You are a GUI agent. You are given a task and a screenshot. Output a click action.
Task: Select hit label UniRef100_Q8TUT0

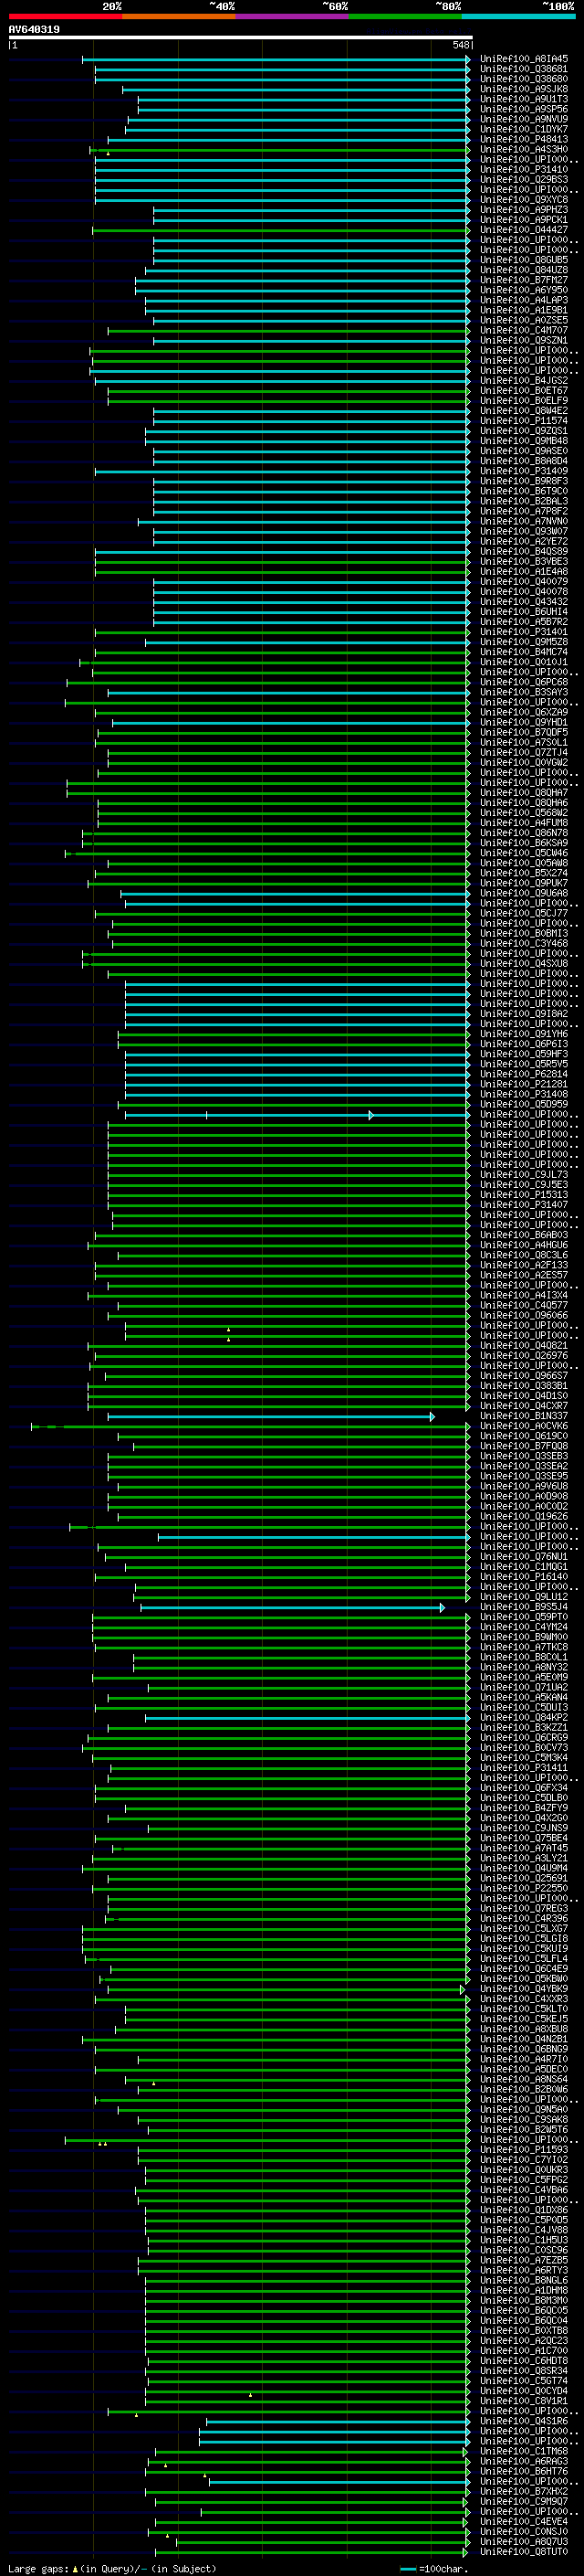pos(524,2551)
